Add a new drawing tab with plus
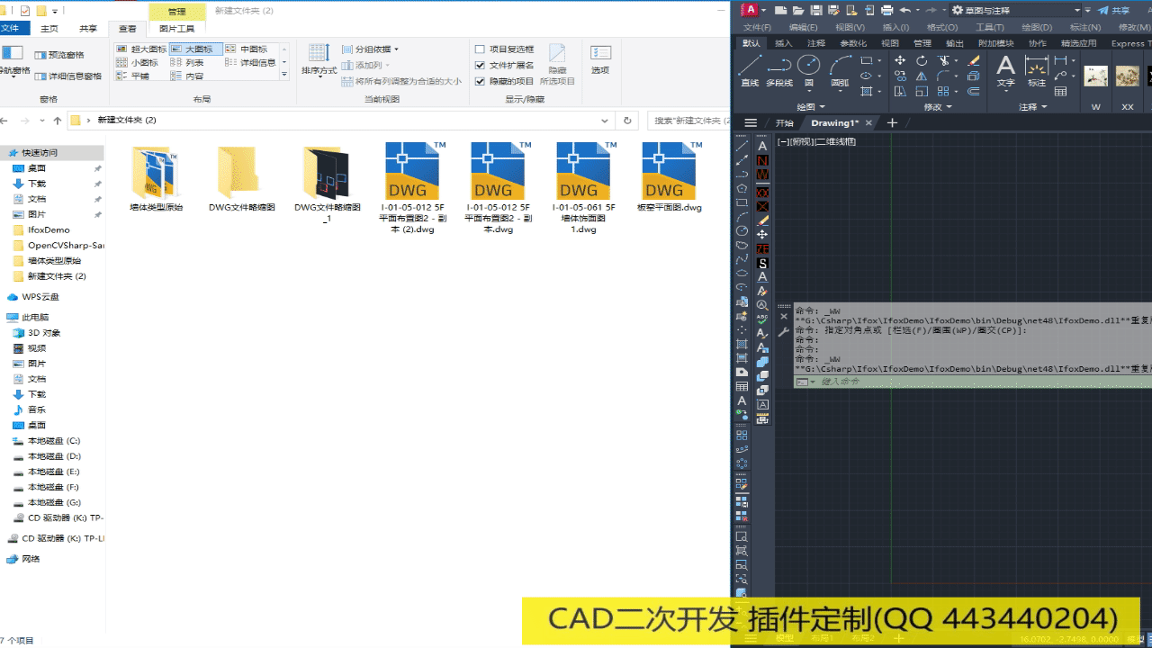This screenshot has width=1152, height=648. [892, 123]
